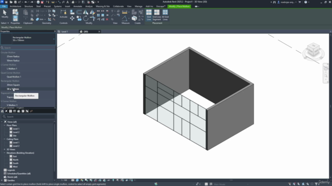Switch to the Annotate ribbon tab

77,6
